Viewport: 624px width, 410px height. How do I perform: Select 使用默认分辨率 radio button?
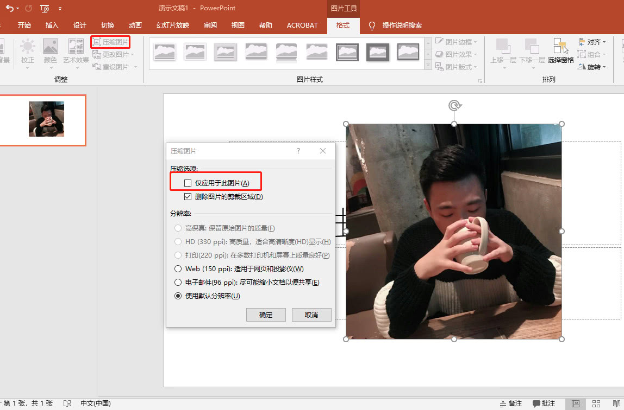click(x=178, y=296)
